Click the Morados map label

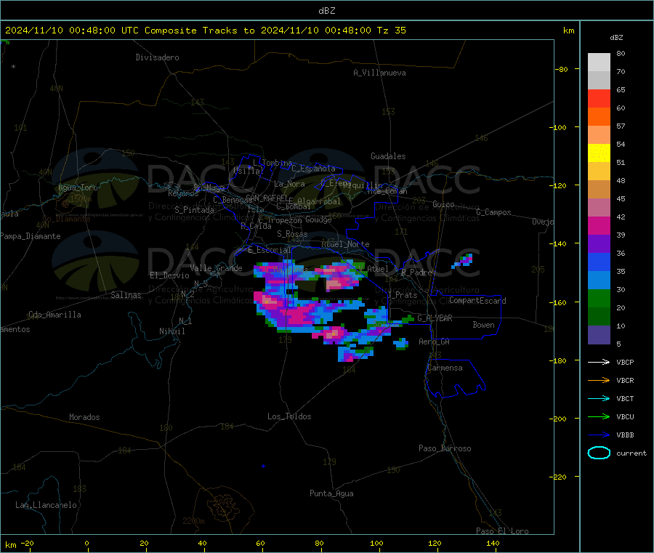click(84, 417)
